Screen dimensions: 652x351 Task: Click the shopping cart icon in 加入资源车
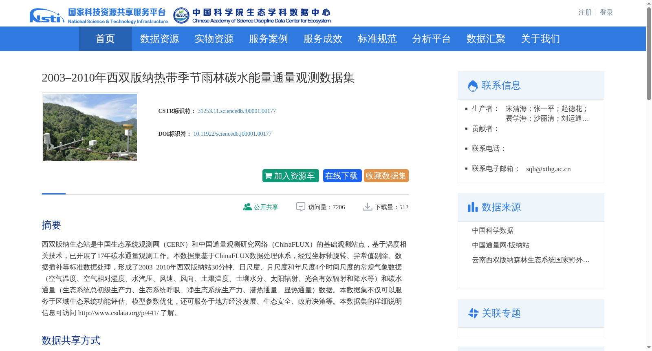[268, 176]
